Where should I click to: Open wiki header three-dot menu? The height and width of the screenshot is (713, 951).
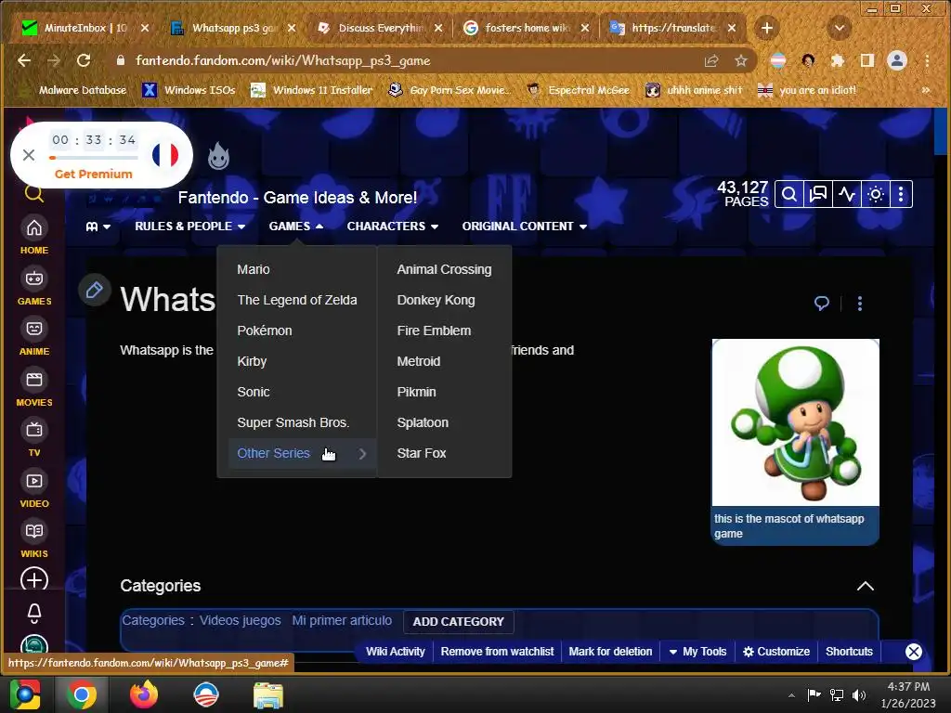(901, 195)
